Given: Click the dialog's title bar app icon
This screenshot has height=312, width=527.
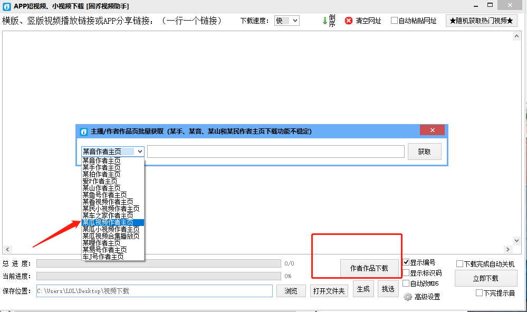Looking at the screenshot, I should click(x=84, y=131).
